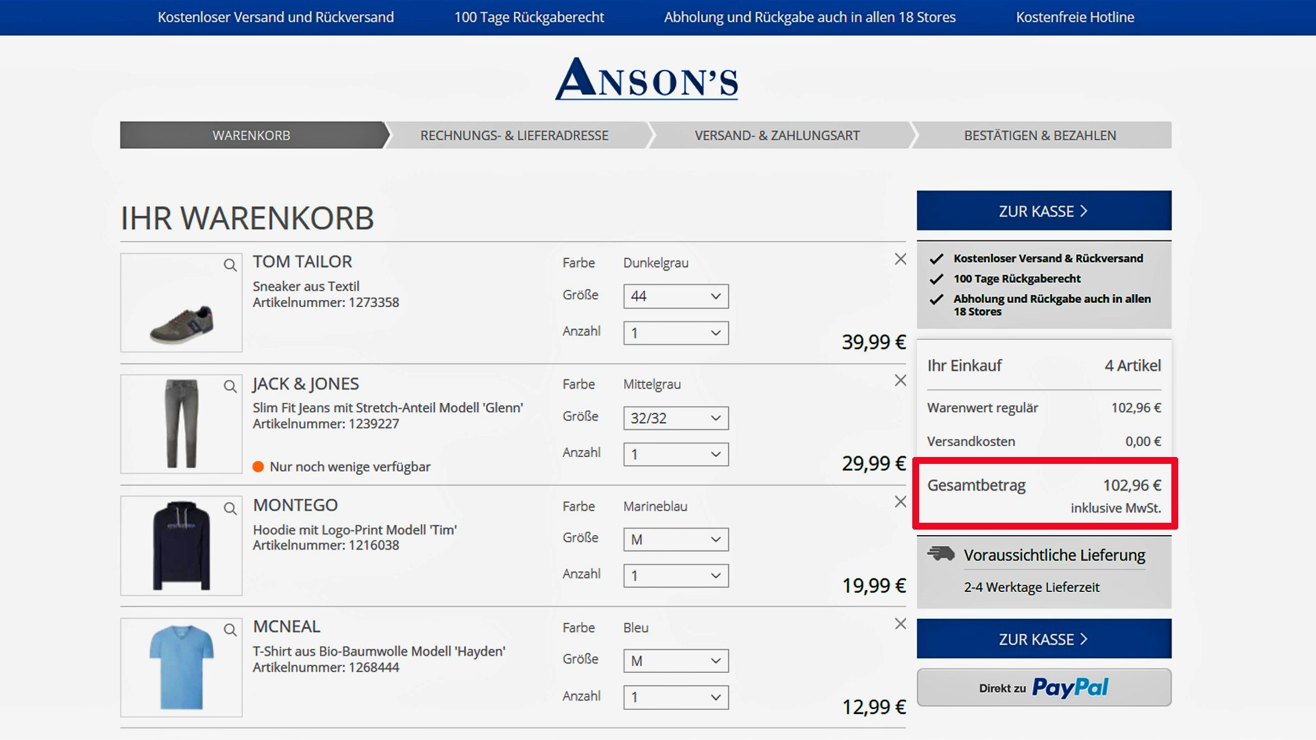Screen dimensions: 1316x740
Task: Open the 100 Tage Rückgaberecht link
Action: click(x=528, y=17)
